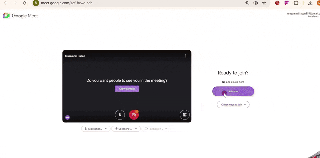Image resolution: width=320 pixels, height=158 pixels.
Task: Open the zoom magnifier icon in address bar
Action: [247, 3]
